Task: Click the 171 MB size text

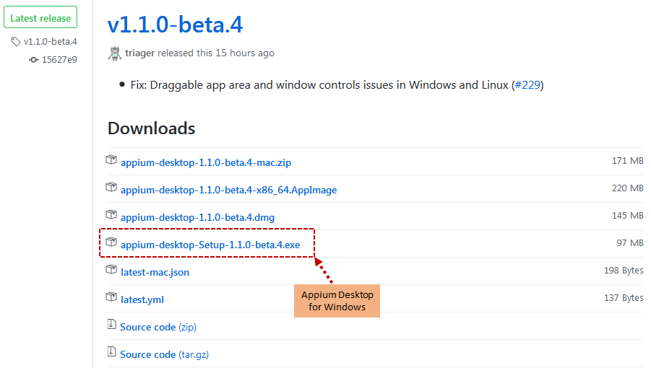Action: tap(627, 161)
